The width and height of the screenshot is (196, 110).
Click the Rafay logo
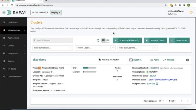[x=17, y=13]
